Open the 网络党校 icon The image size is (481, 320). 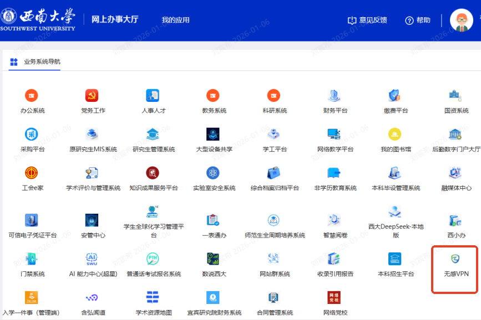pyautogui.click(x=334, y=298)
